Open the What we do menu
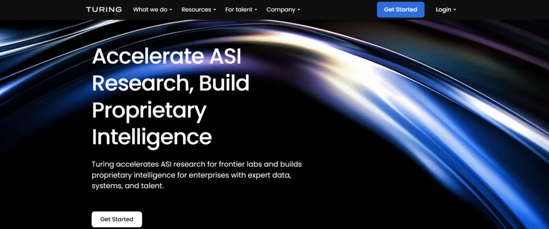The width and height of the screenshot is (549, 229). point(152,10)
